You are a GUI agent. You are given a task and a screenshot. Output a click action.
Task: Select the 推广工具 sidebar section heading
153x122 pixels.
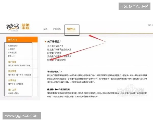coord(12,90)
